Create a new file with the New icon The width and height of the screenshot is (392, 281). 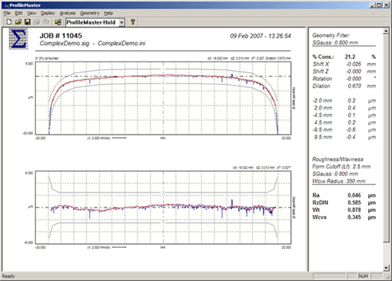(9, 22)
